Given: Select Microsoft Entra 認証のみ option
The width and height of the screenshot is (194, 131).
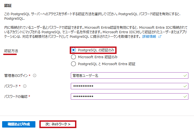Looking at the screenshot, I should click(x=73, y=57).
